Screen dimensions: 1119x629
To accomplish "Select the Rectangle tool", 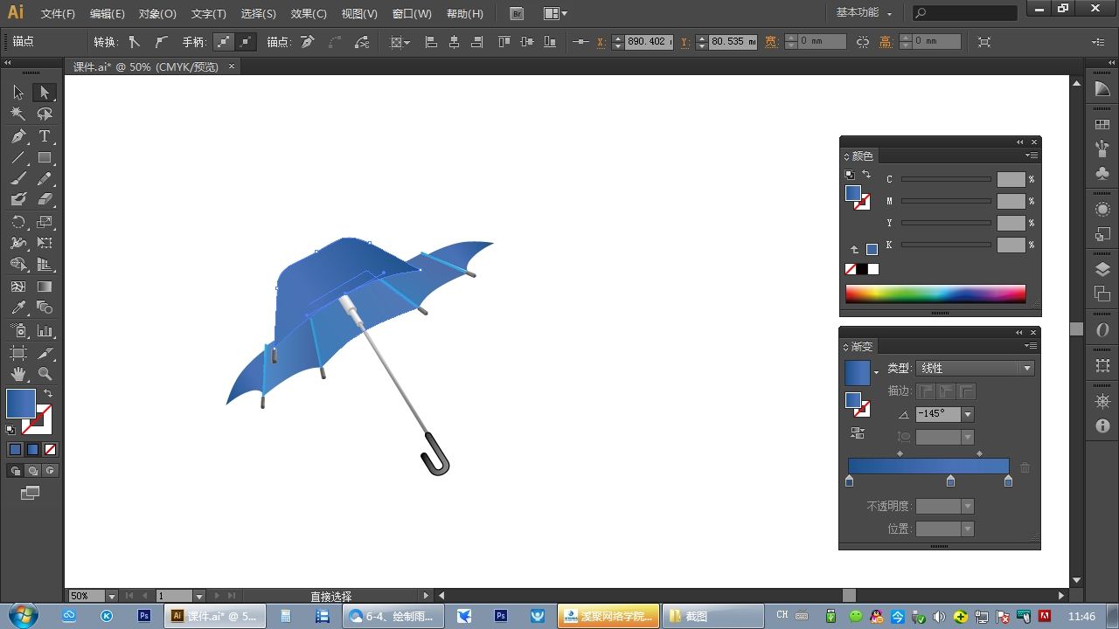I will (x=45, y=158).
